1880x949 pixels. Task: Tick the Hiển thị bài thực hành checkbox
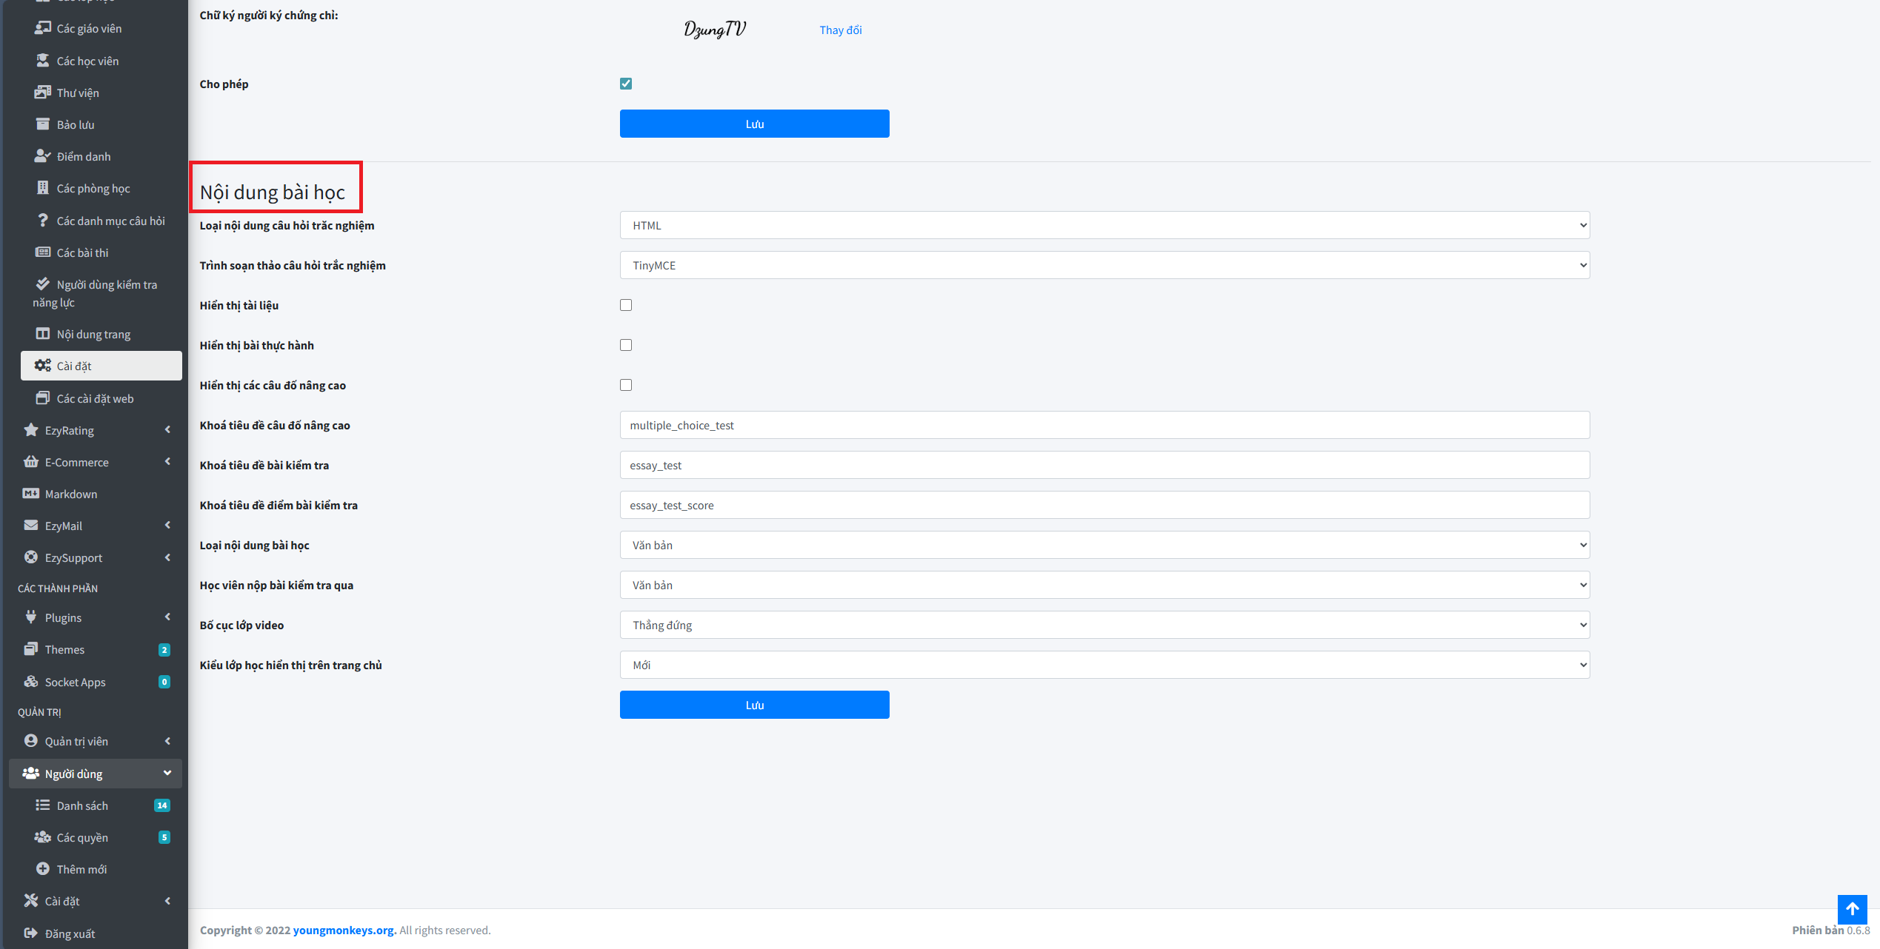click(626, 345)
